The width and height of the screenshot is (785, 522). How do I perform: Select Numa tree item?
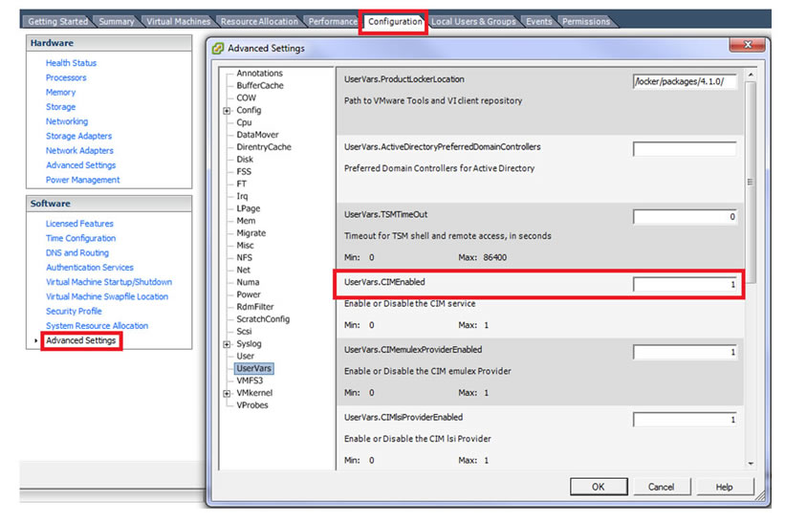(x=248, y=282)
